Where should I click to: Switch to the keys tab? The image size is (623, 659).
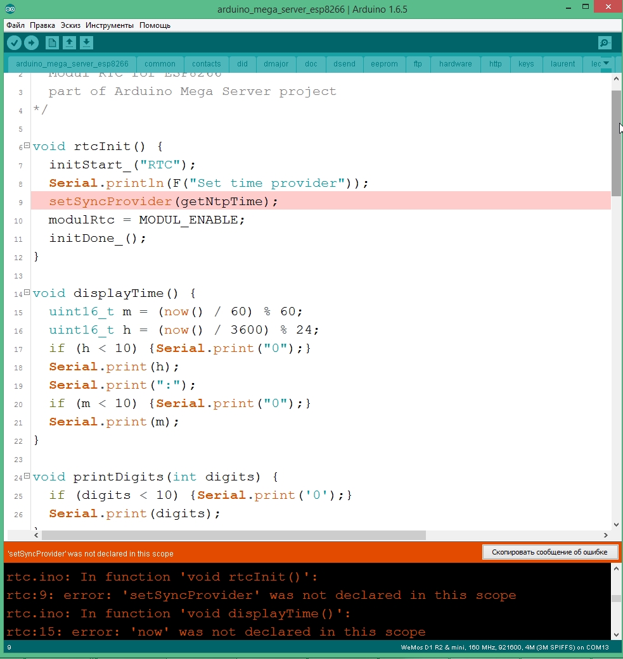[526, 64]
